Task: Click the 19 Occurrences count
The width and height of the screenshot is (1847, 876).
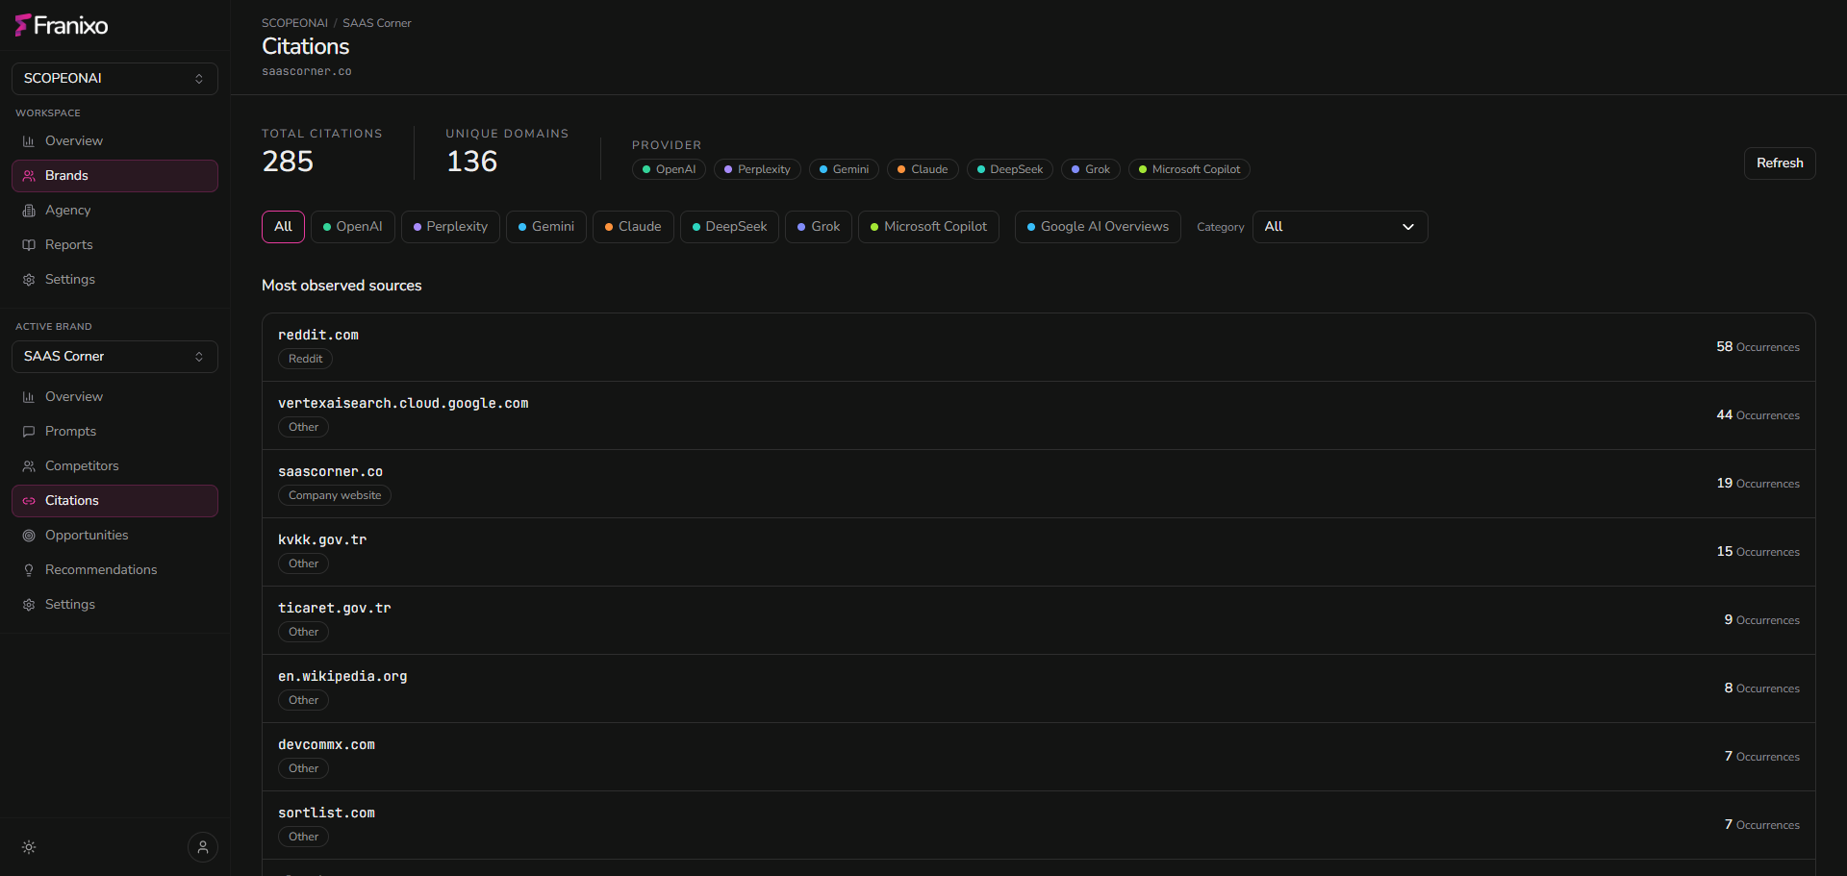Action: coord(1758,484)
